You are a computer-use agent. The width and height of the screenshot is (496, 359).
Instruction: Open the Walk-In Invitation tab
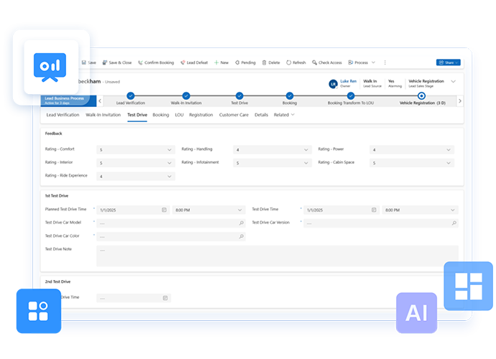[x=103, y=115]
